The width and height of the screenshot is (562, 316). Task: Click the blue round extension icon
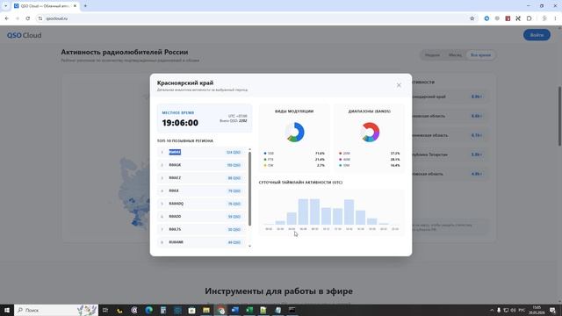pos(486,18)
